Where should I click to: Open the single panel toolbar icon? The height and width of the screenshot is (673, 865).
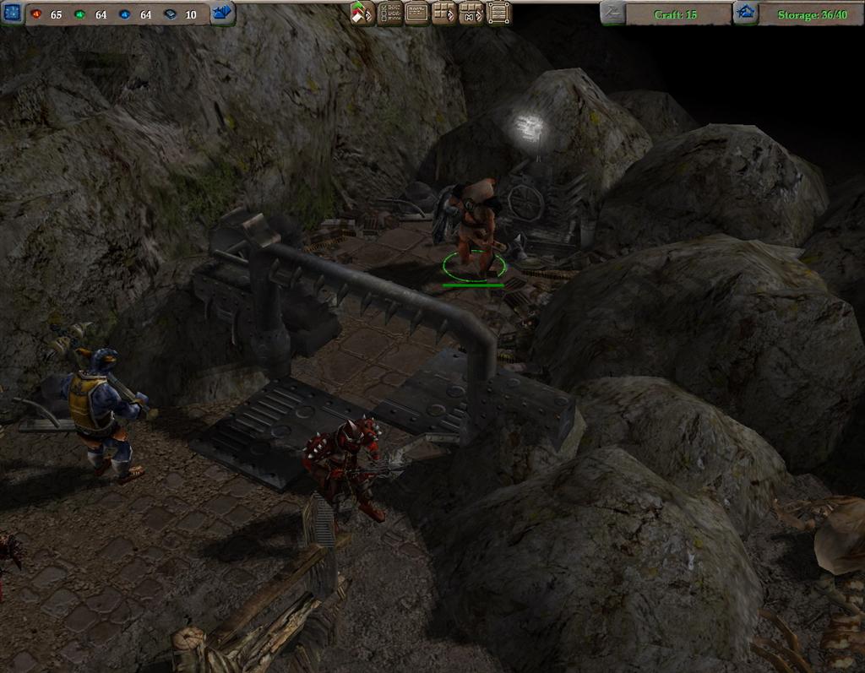pos(417,14)
